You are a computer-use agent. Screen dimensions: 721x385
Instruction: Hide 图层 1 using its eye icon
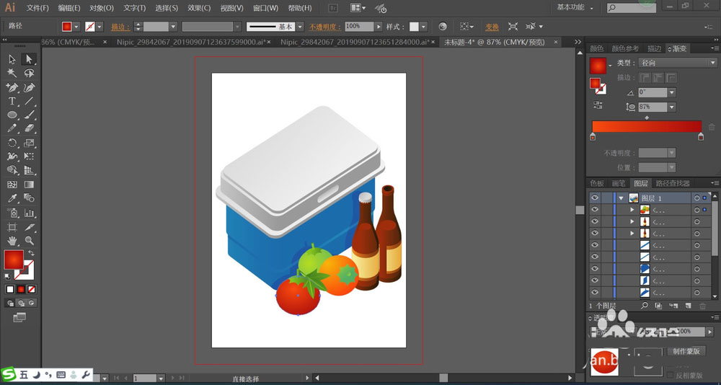[595, 198]
